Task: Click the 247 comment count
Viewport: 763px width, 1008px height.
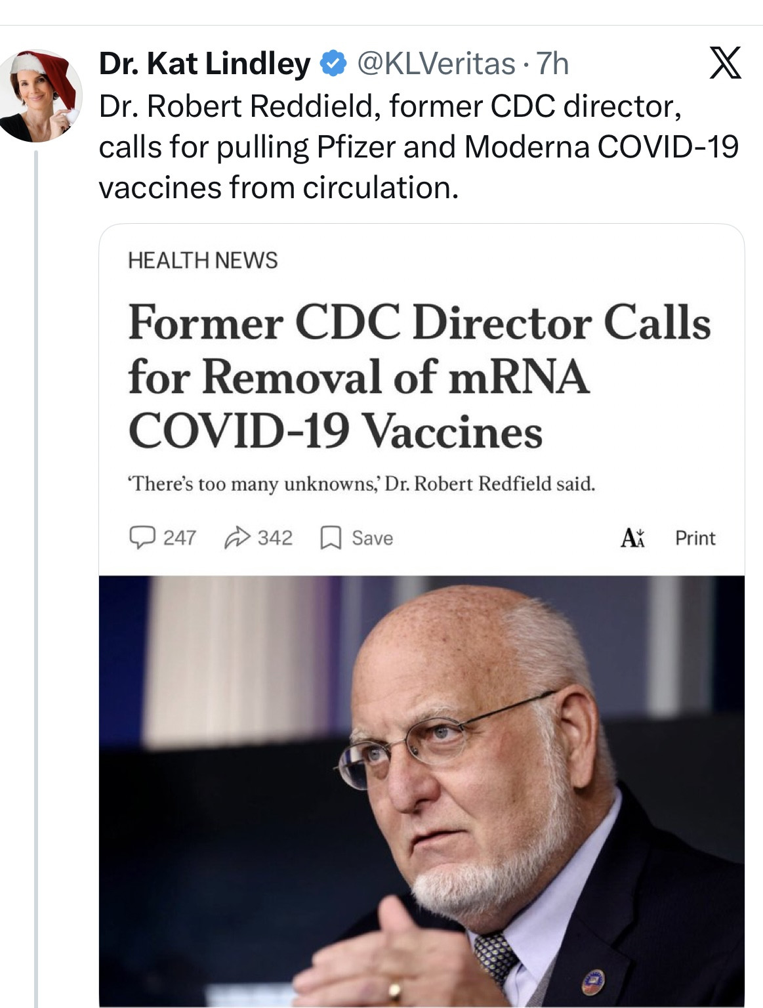Action: [179, 538]
